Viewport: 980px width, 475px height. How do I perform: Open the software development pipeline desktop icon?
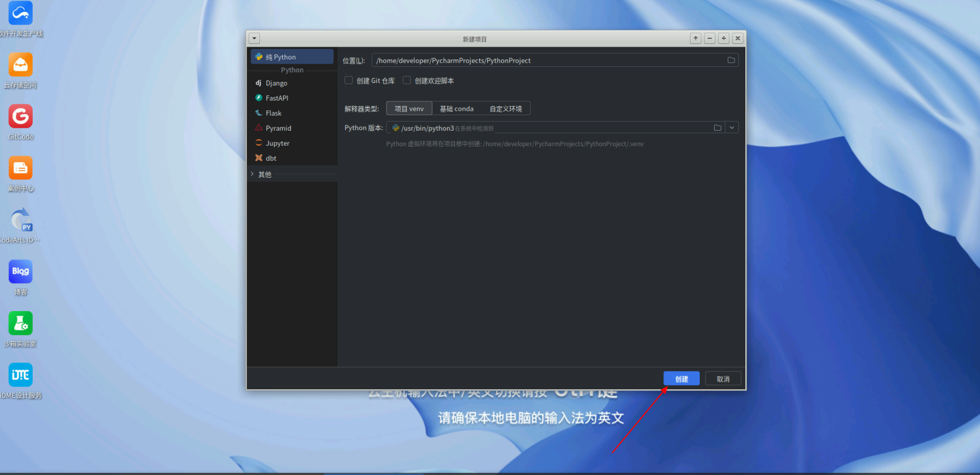(x=20, y=13)
